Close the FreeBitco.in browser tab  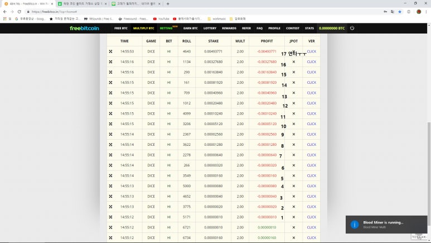click(52, 4)
